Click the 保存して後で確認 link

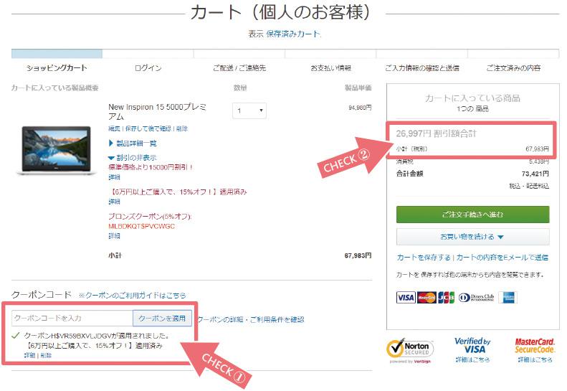click(x=148, y=128)
